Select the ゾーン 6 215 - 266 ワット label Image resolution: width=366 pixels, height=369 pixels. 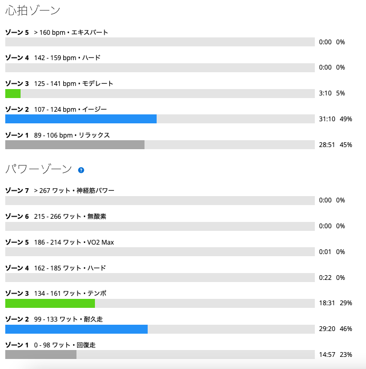point(56,216)
